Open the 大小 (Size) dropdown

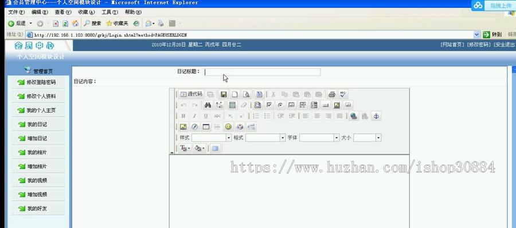tap(368, 138)
